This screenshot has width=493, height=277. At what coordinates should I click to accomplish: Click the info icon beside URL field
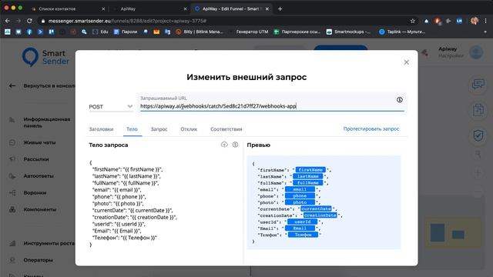tap(400, 100)
